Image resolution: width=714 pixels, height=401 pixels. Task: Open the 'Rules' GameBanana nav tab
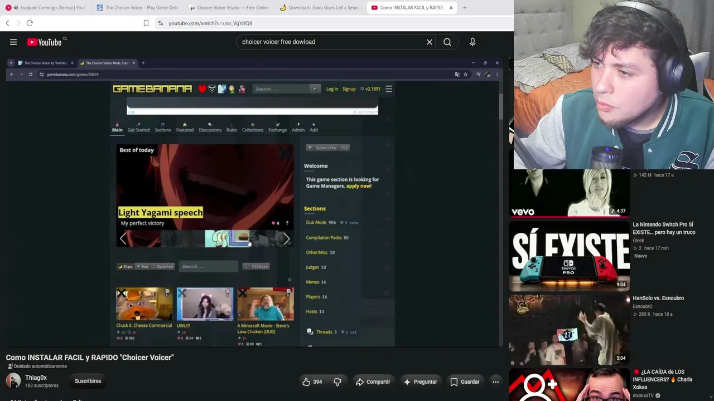(231, 128)
